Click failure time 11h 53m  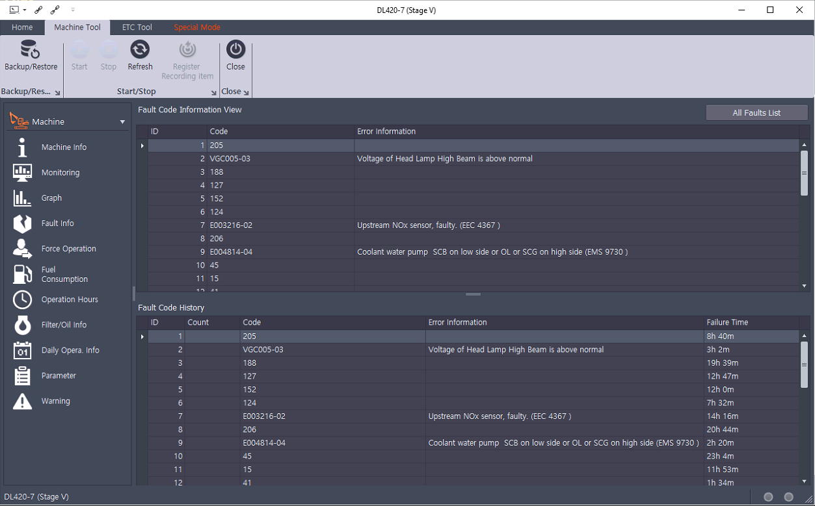(x=722, y=470)
